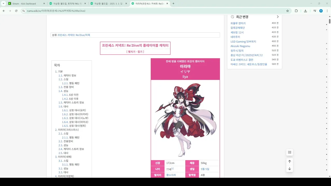Go to section 1.4. 성능

pyautogui.click(x=63, y=91)
